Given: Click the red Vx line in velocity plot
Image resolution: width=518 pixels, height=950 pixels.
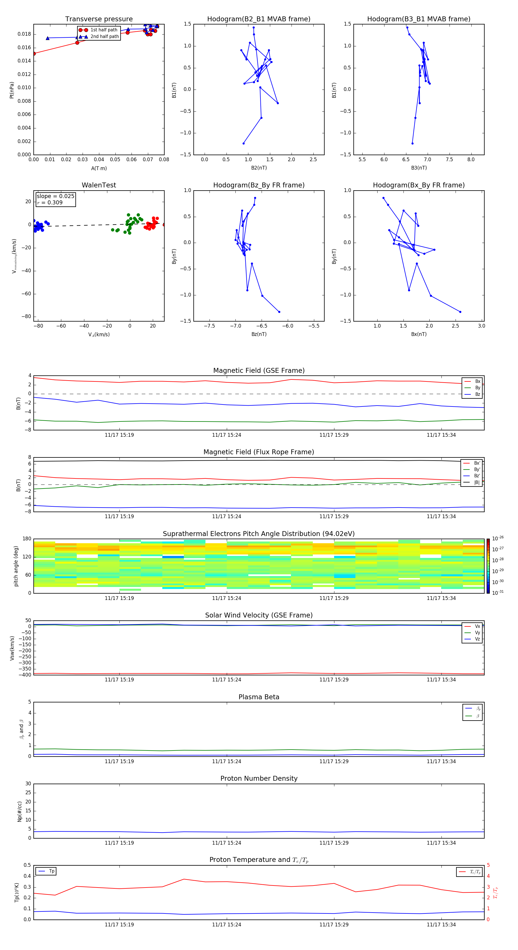Looking at the screenshot, I should click(259, 673).
